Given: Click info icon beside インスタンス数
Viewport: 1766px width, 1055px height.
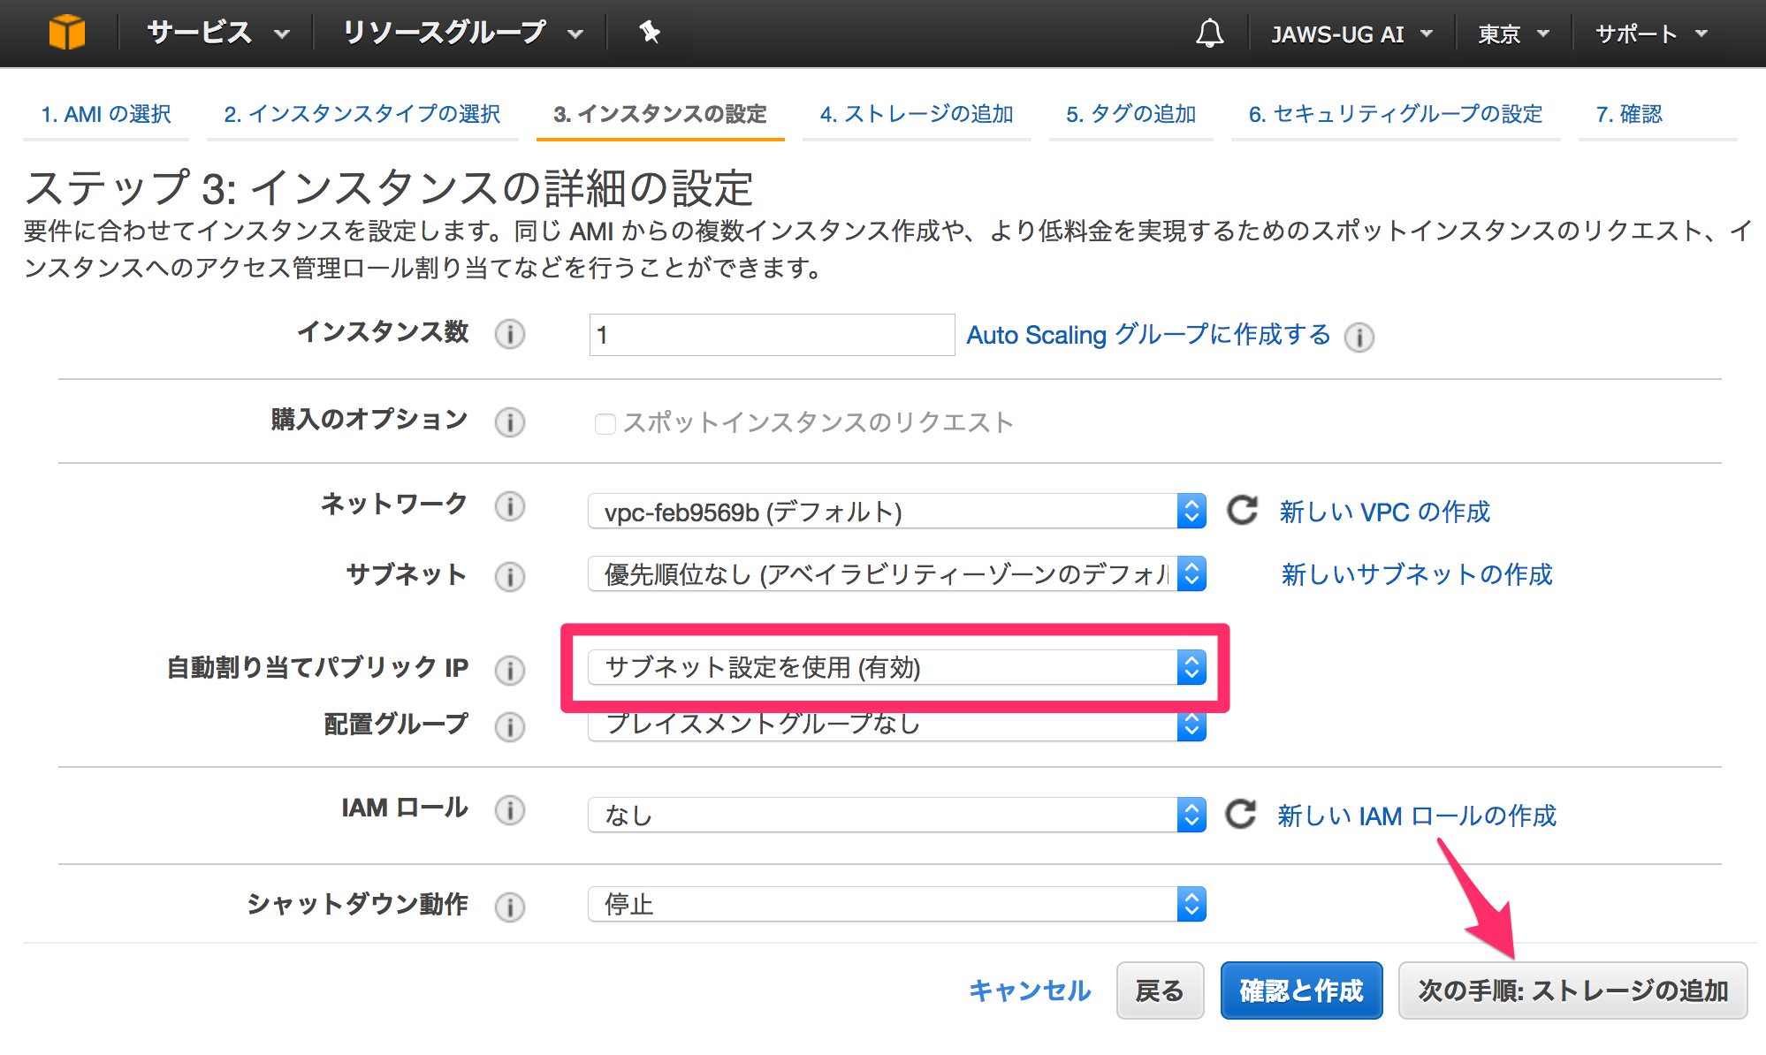Looking at the screenshot, I should pyautogui.click(x=509, y=334).
